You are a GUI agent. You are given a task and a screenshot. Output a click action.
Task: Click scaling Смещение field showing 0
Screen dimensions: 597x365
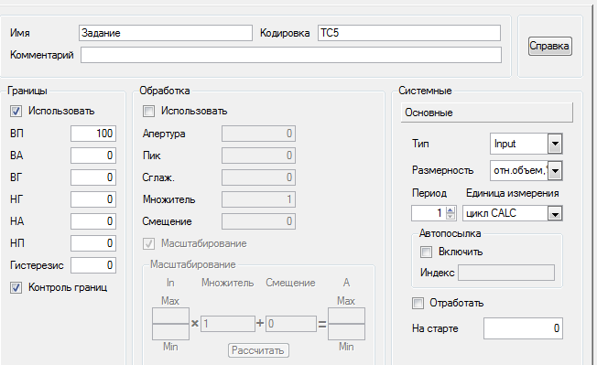click(x=291, y=324)
